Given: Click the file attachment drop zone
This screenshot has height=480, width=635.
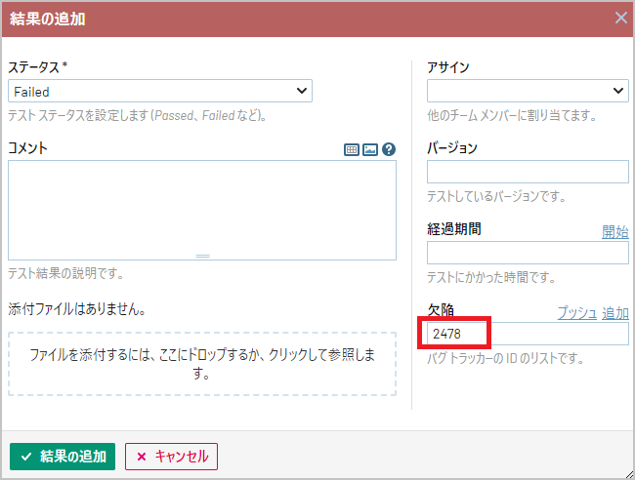Looking at the screenshot, I should [202, 364].
